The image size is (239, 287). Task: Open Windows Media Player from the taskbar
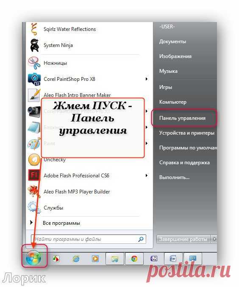coord(95,259)
